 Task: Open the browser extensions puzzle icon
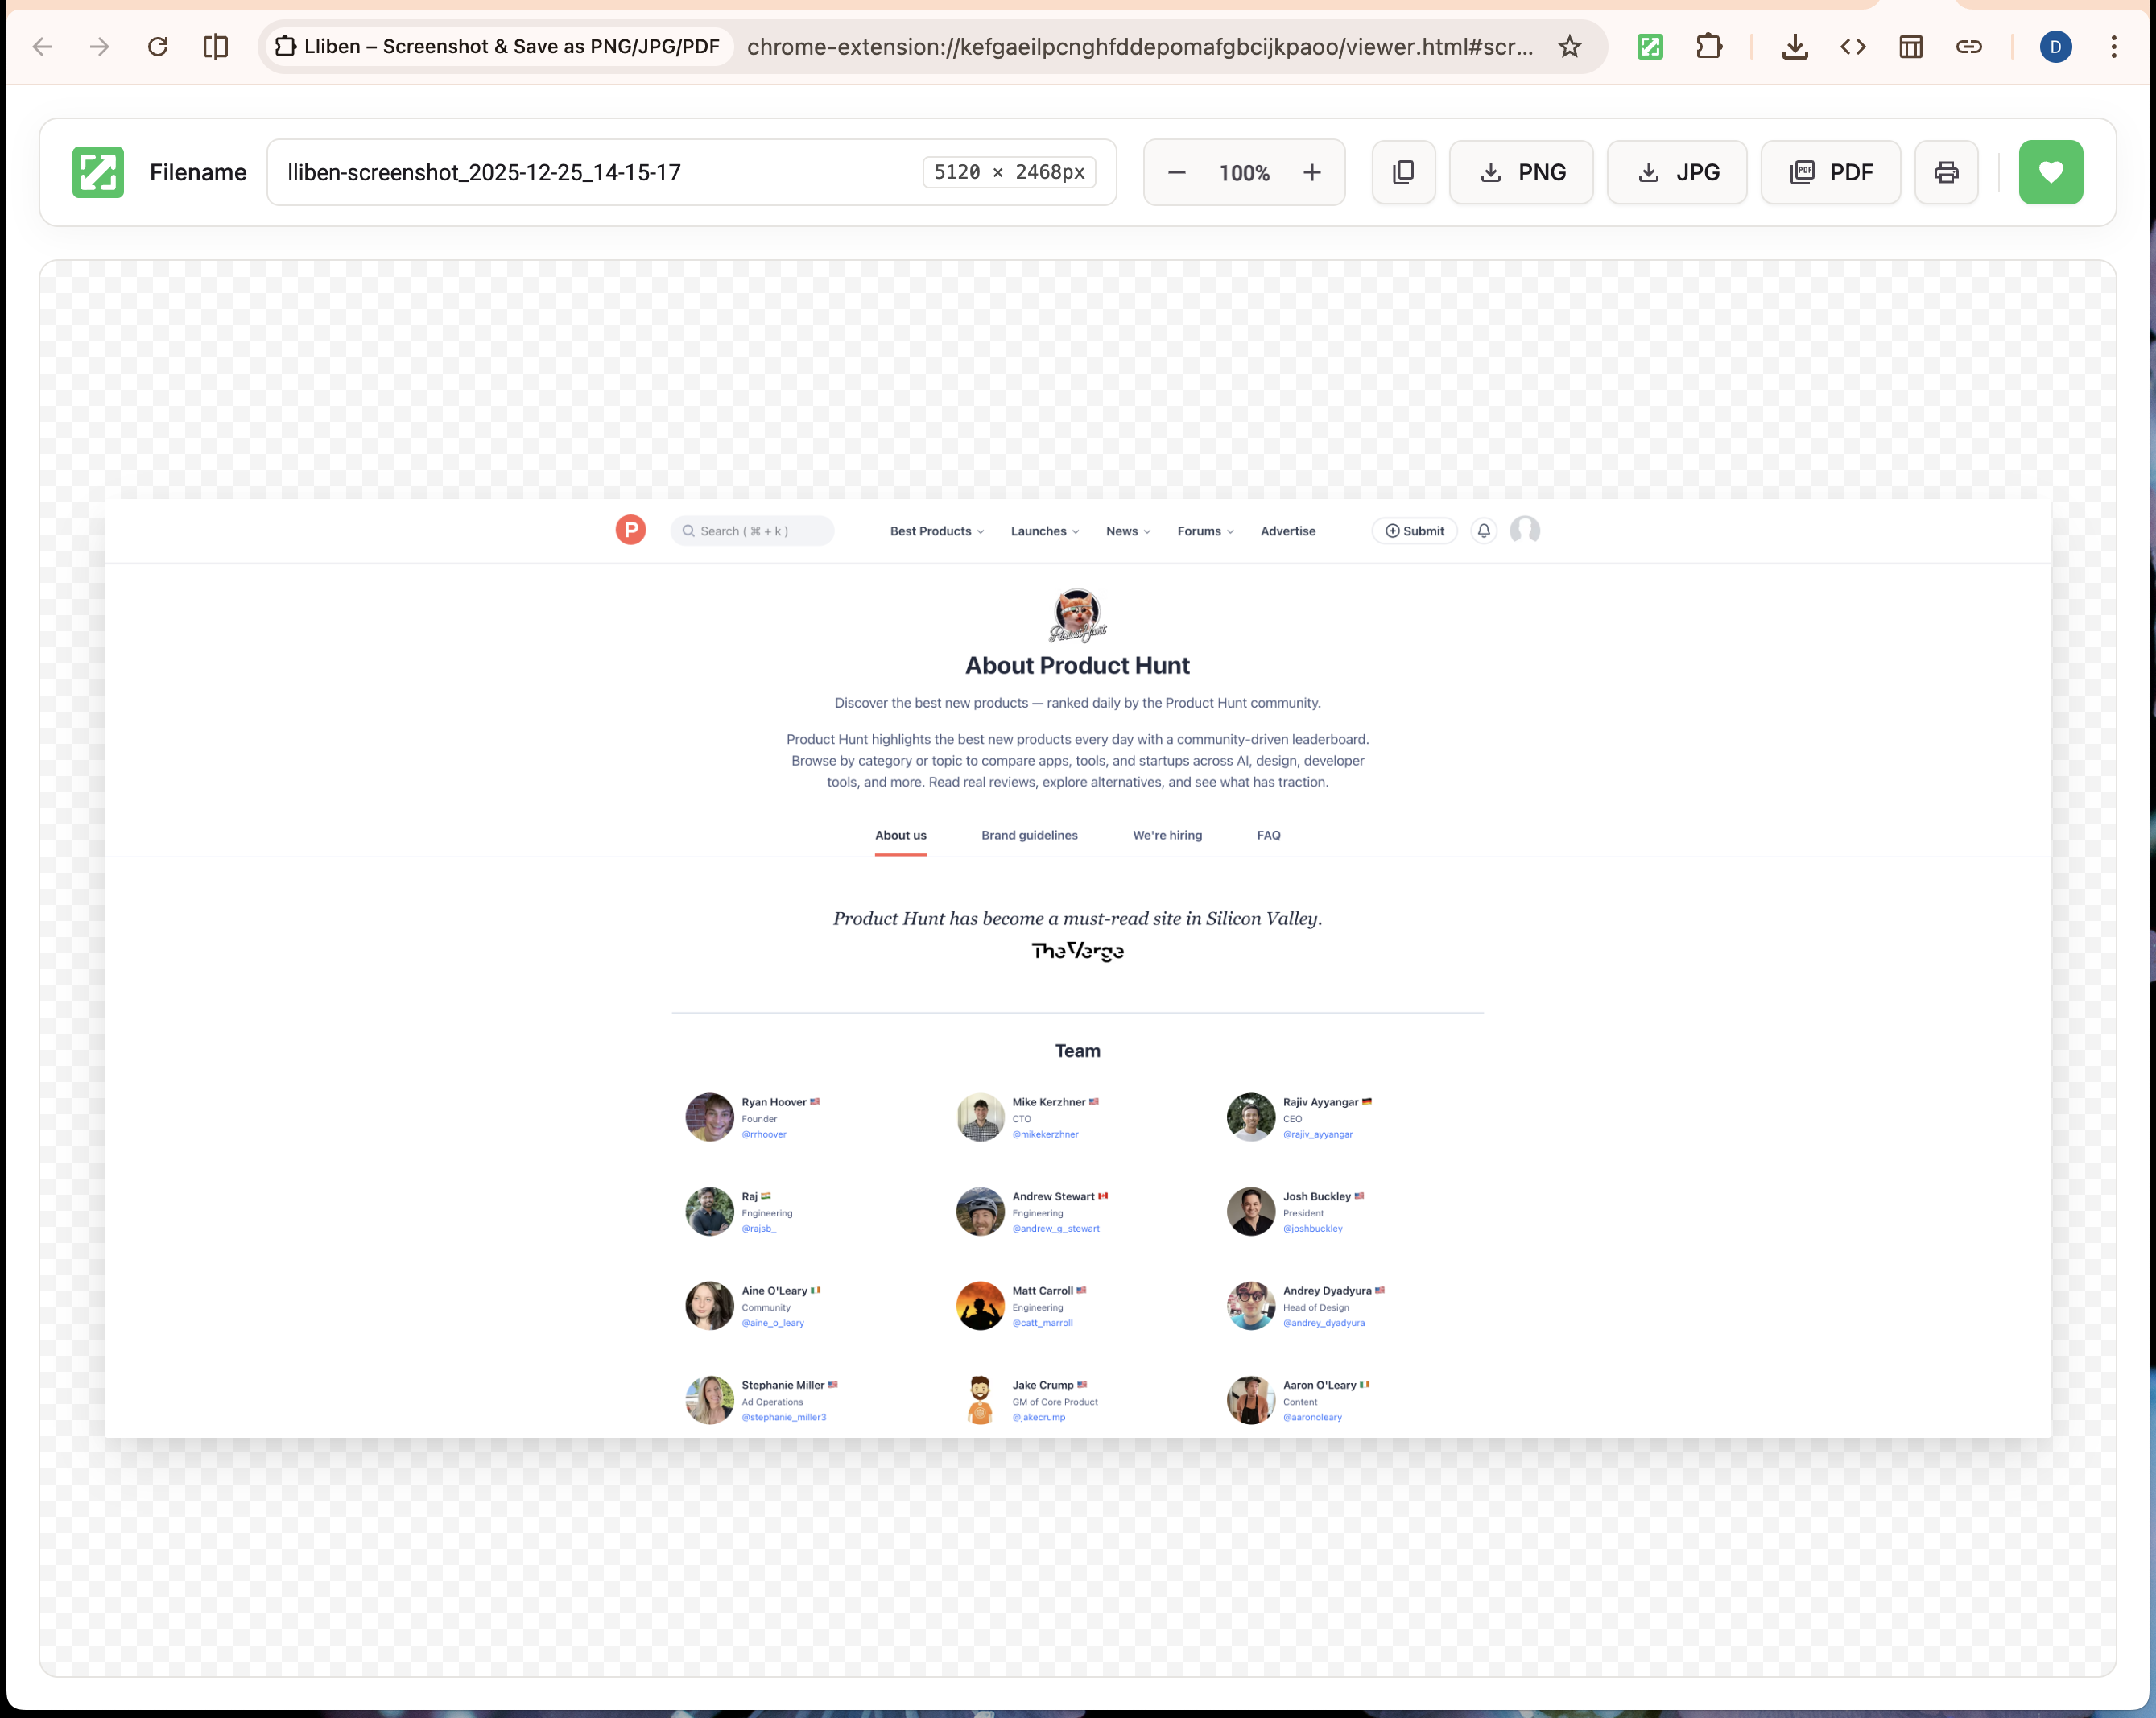[1709, 46]
